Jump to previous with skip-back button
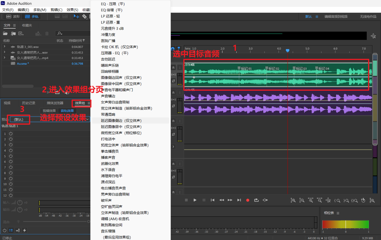The image size is (381, 240). tap(213, 200)
